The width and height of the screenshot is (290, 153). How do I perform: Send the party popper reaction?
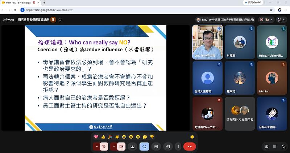click(110, 137)
